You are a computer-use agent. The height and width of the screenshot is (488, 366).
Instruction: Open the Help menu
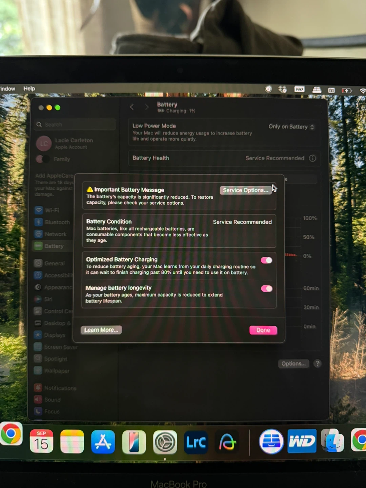click(x=29, y=88)
